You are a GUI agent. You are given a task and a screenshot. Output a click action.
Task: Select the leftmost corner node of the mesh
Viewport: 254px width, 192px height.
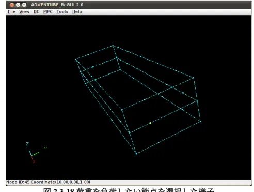coord(76,60)
